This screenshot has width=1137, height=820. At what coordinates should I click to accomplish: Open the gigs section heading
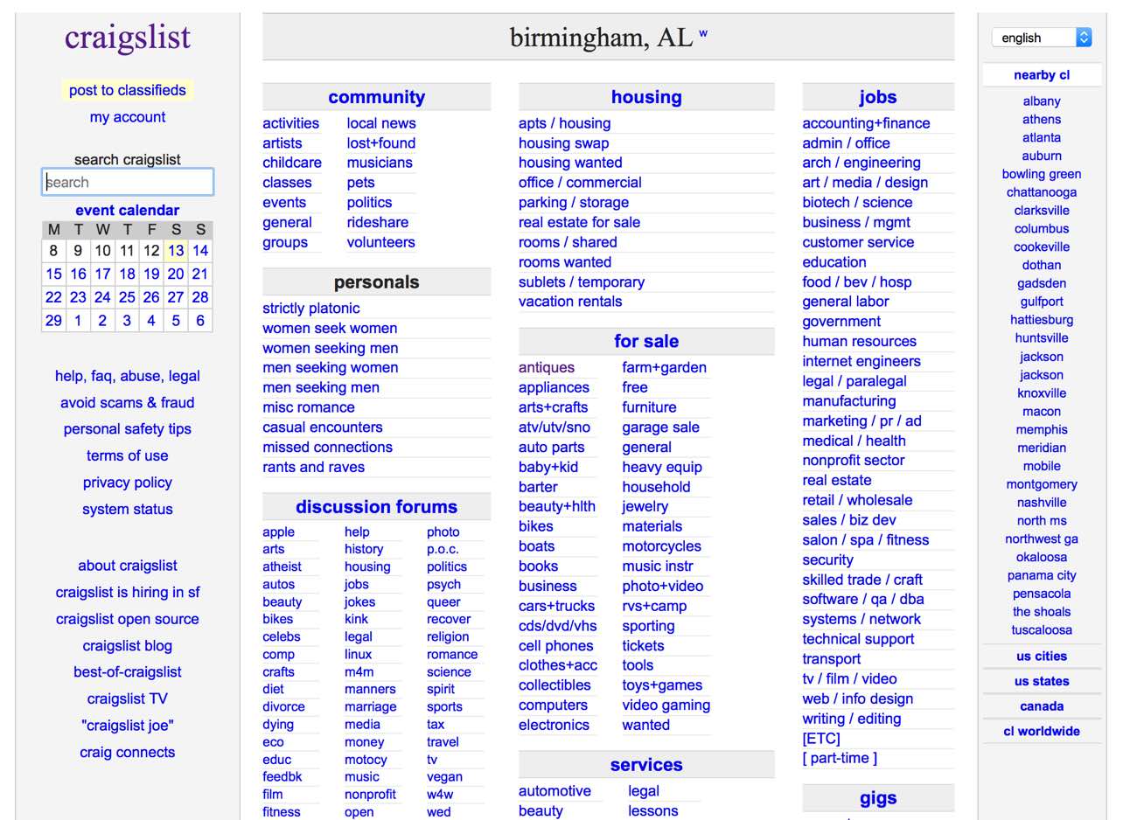(878, 798)
